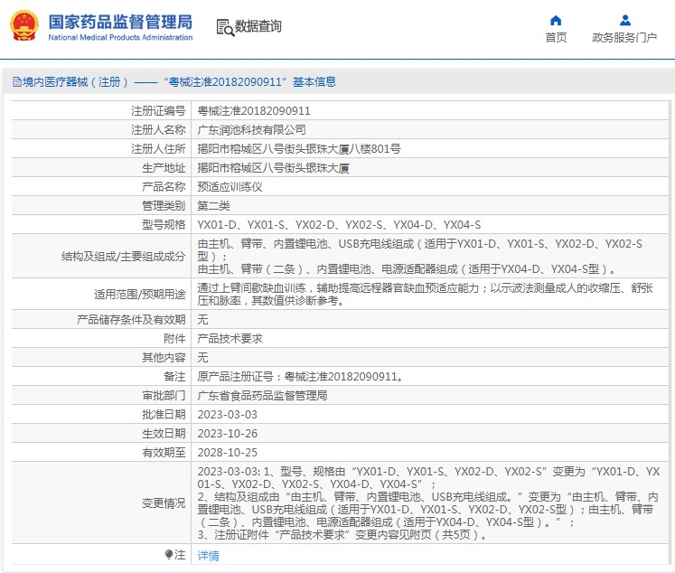Click the 其他内容 row label
Viewport: 675px width, 573px height.
tap(164, 358)
